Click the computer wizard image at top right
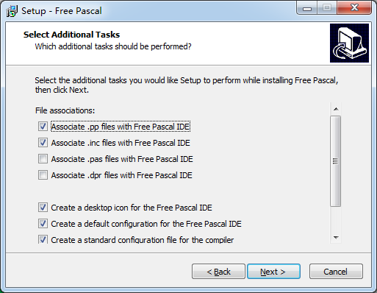This screenshot has width=377, height=293. (349, 43)
